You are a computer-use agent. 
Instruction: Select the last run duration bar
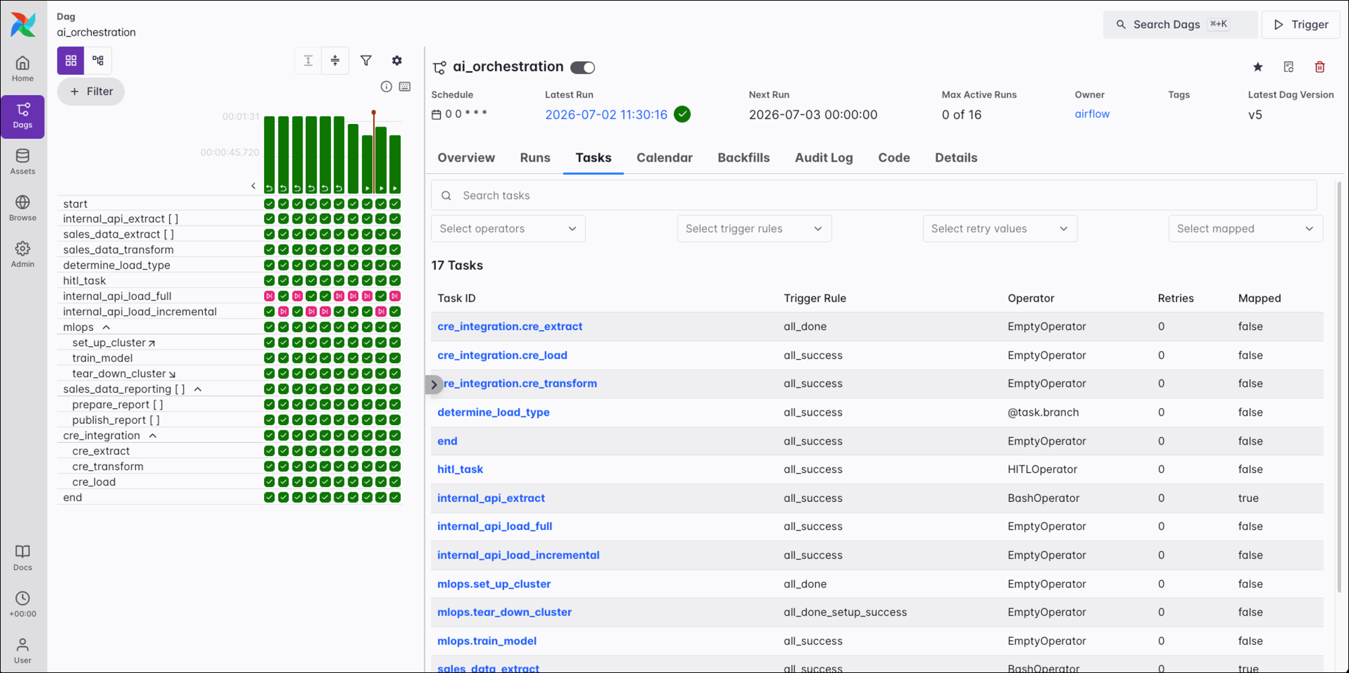click(396, 164)
